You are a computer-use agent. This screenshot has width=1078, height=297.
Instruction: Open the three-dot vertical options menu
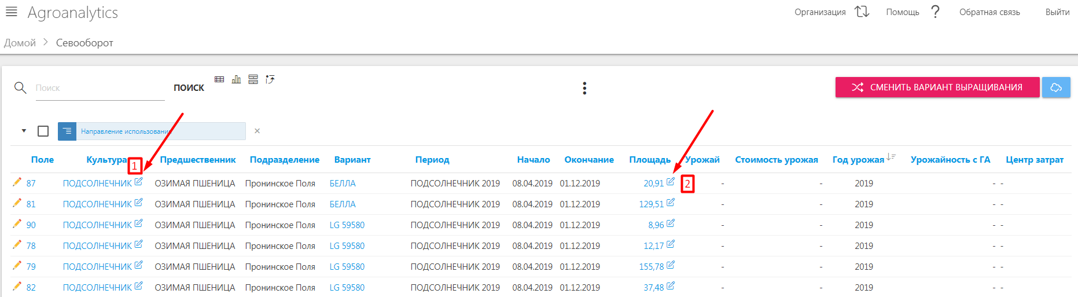584,88
